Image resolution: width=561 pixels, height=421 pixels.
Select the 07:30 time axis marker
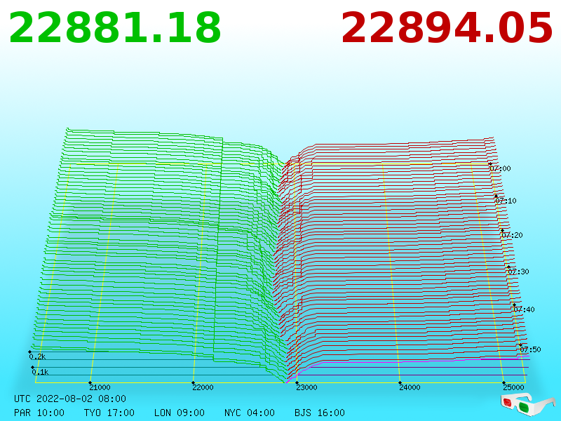(518, 272)
